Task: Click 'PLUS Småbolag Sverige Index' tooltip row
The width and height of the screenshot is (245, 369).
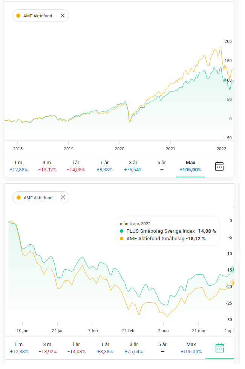Action: pyautogui.click(x=168, y=231)
